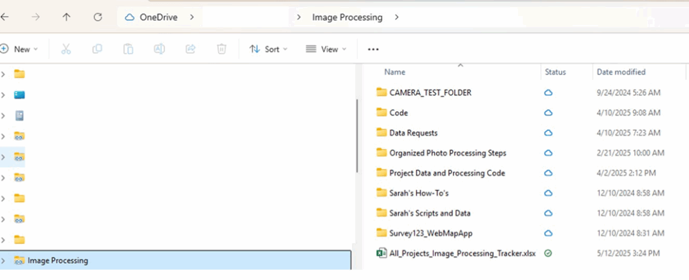689x280 pixels.
Task: Open the New item dropdown
Action: (x=20, y=49)
